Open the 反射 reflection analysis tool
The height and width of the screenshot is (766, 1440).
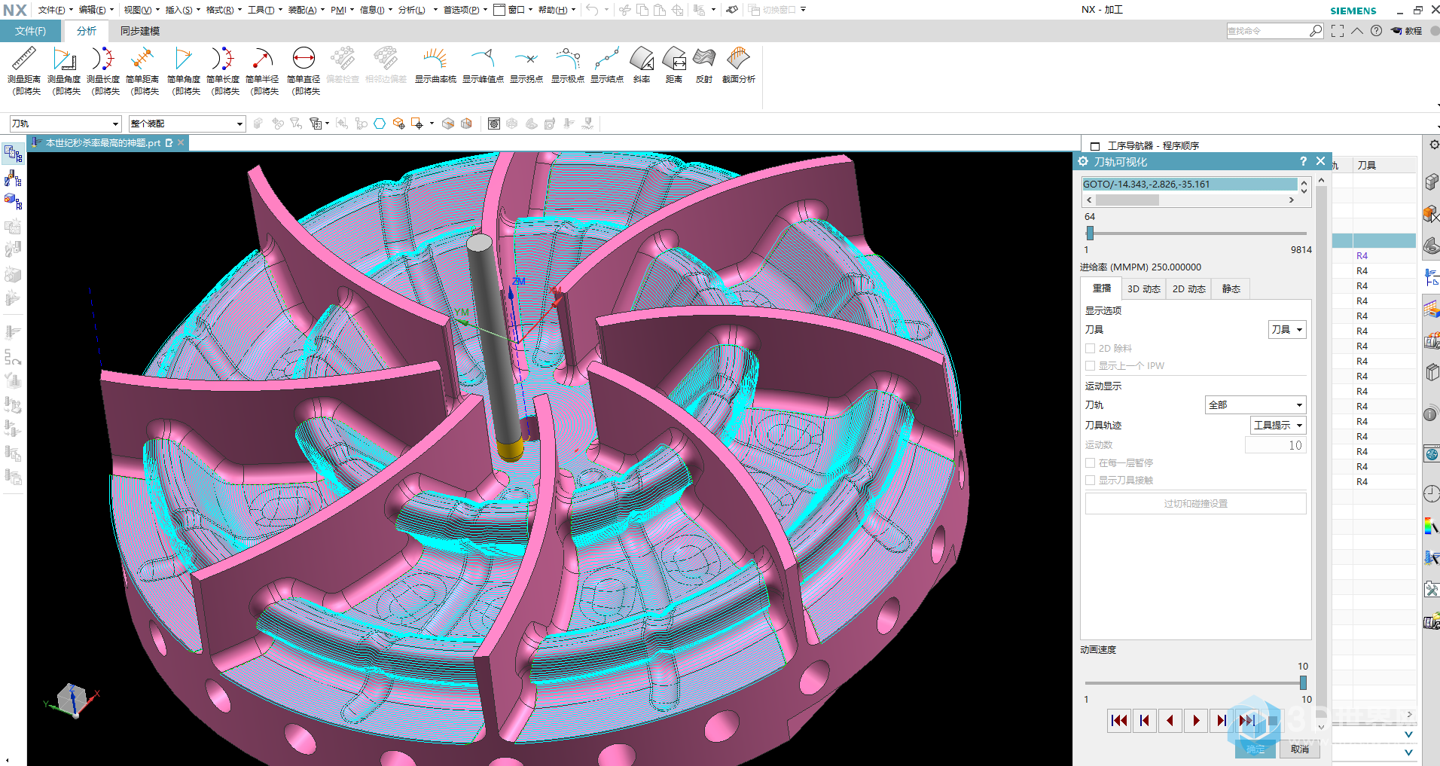click(x=704, y=65)
